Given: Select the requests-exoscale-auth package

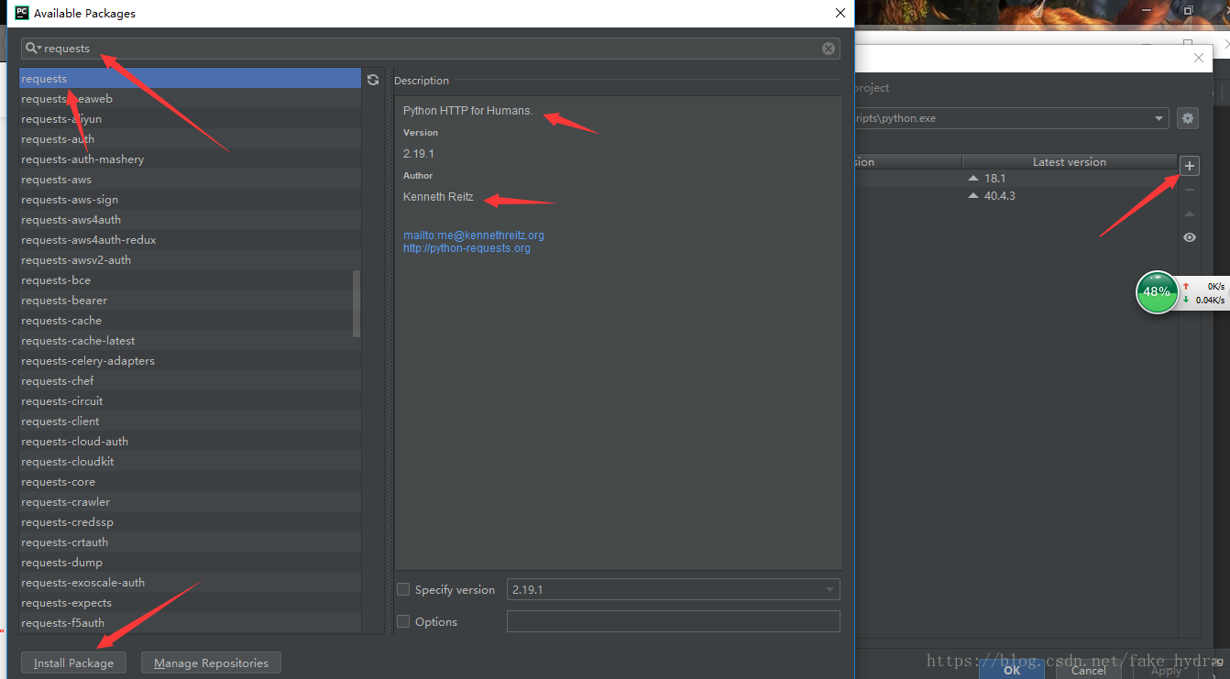Looking at the screenshot, I should pyautogui.click(x=190, y=583).
